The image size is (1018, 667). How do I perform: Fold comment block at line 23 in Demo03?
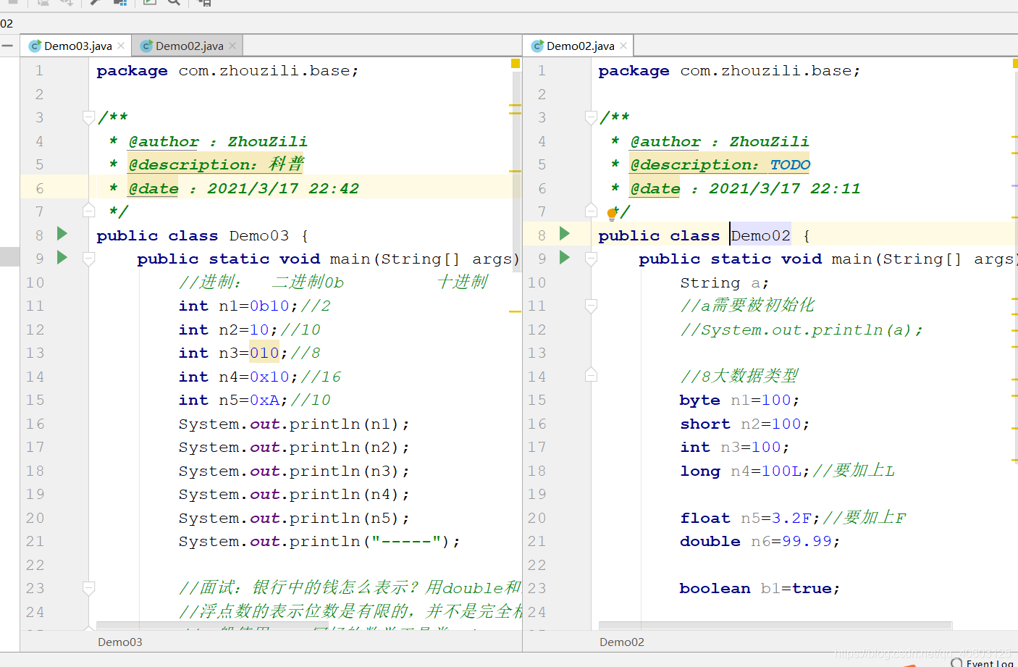click(88, 588)
